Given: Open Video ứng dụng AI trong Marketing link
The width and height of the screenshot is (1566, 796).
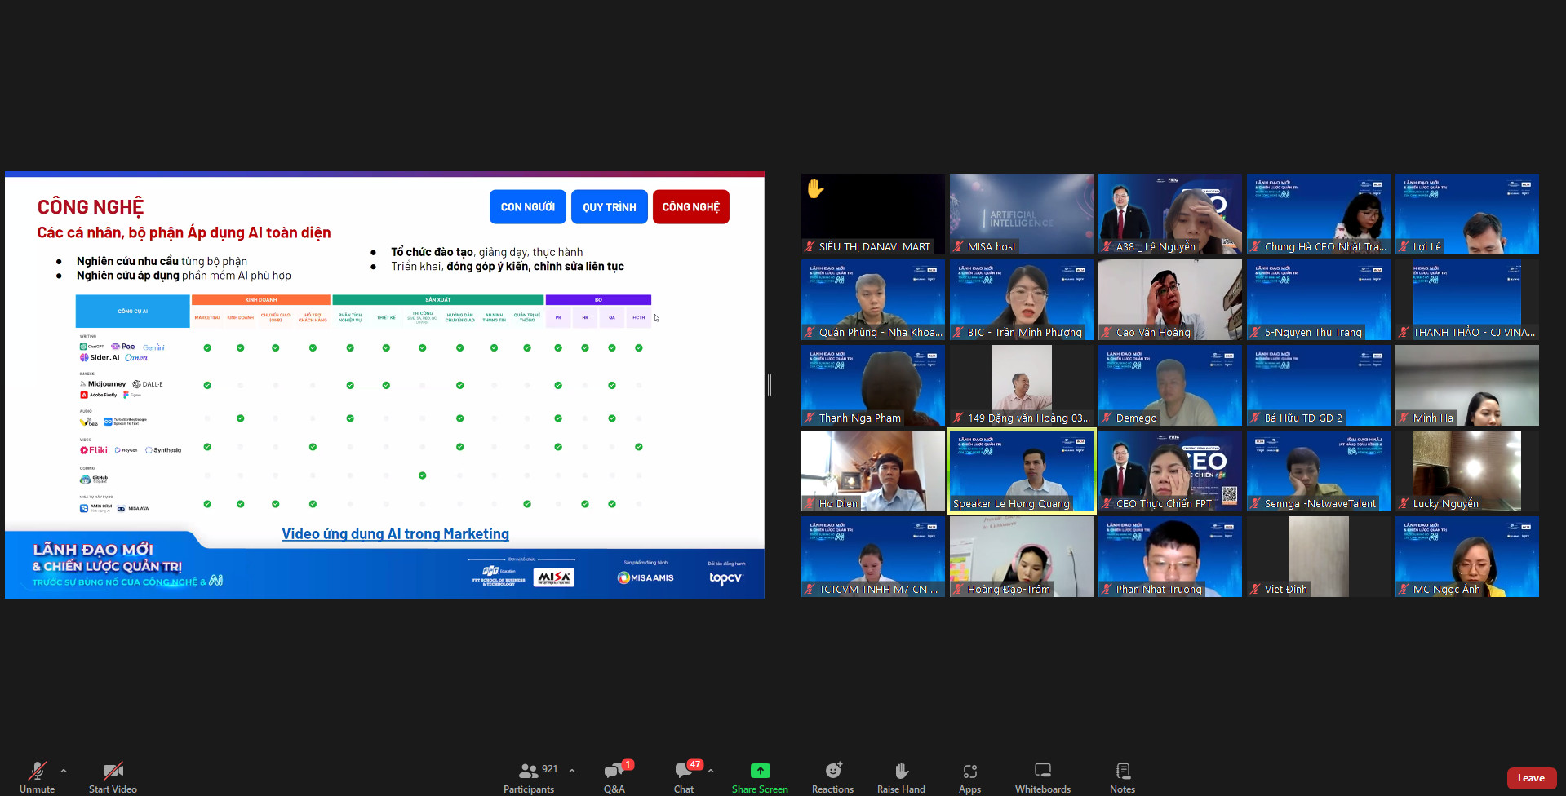Looking at the screenshot, I should tap(395, 534).
